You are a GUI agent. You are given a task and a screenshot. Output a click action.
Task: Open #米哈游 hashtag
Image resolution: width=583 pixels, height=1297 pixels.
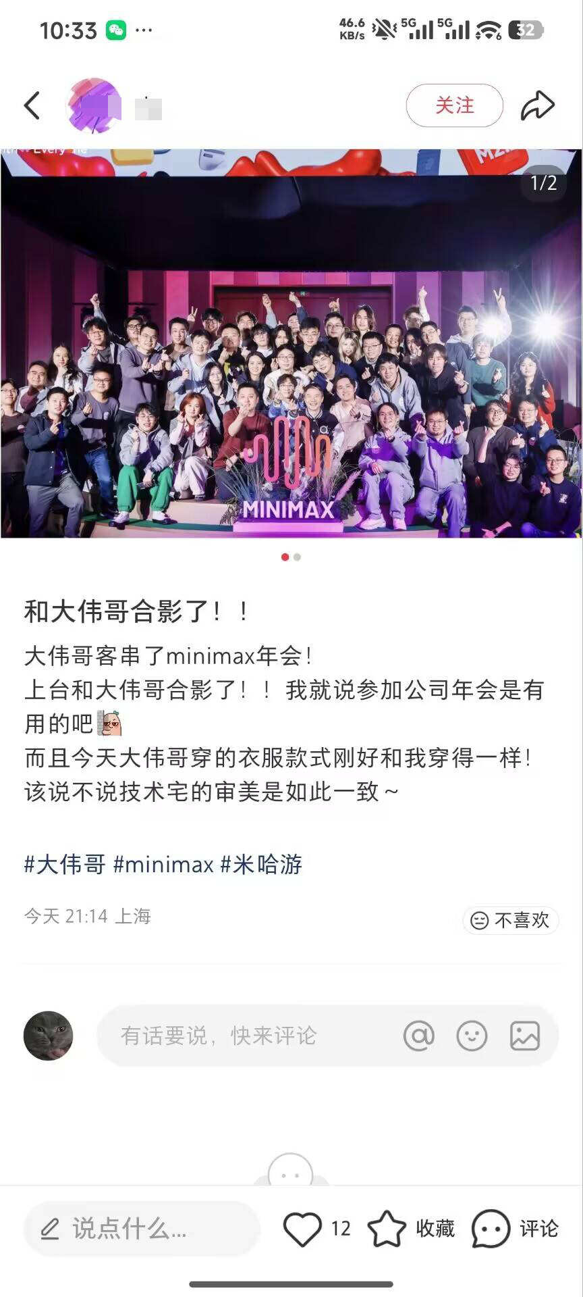261,864
